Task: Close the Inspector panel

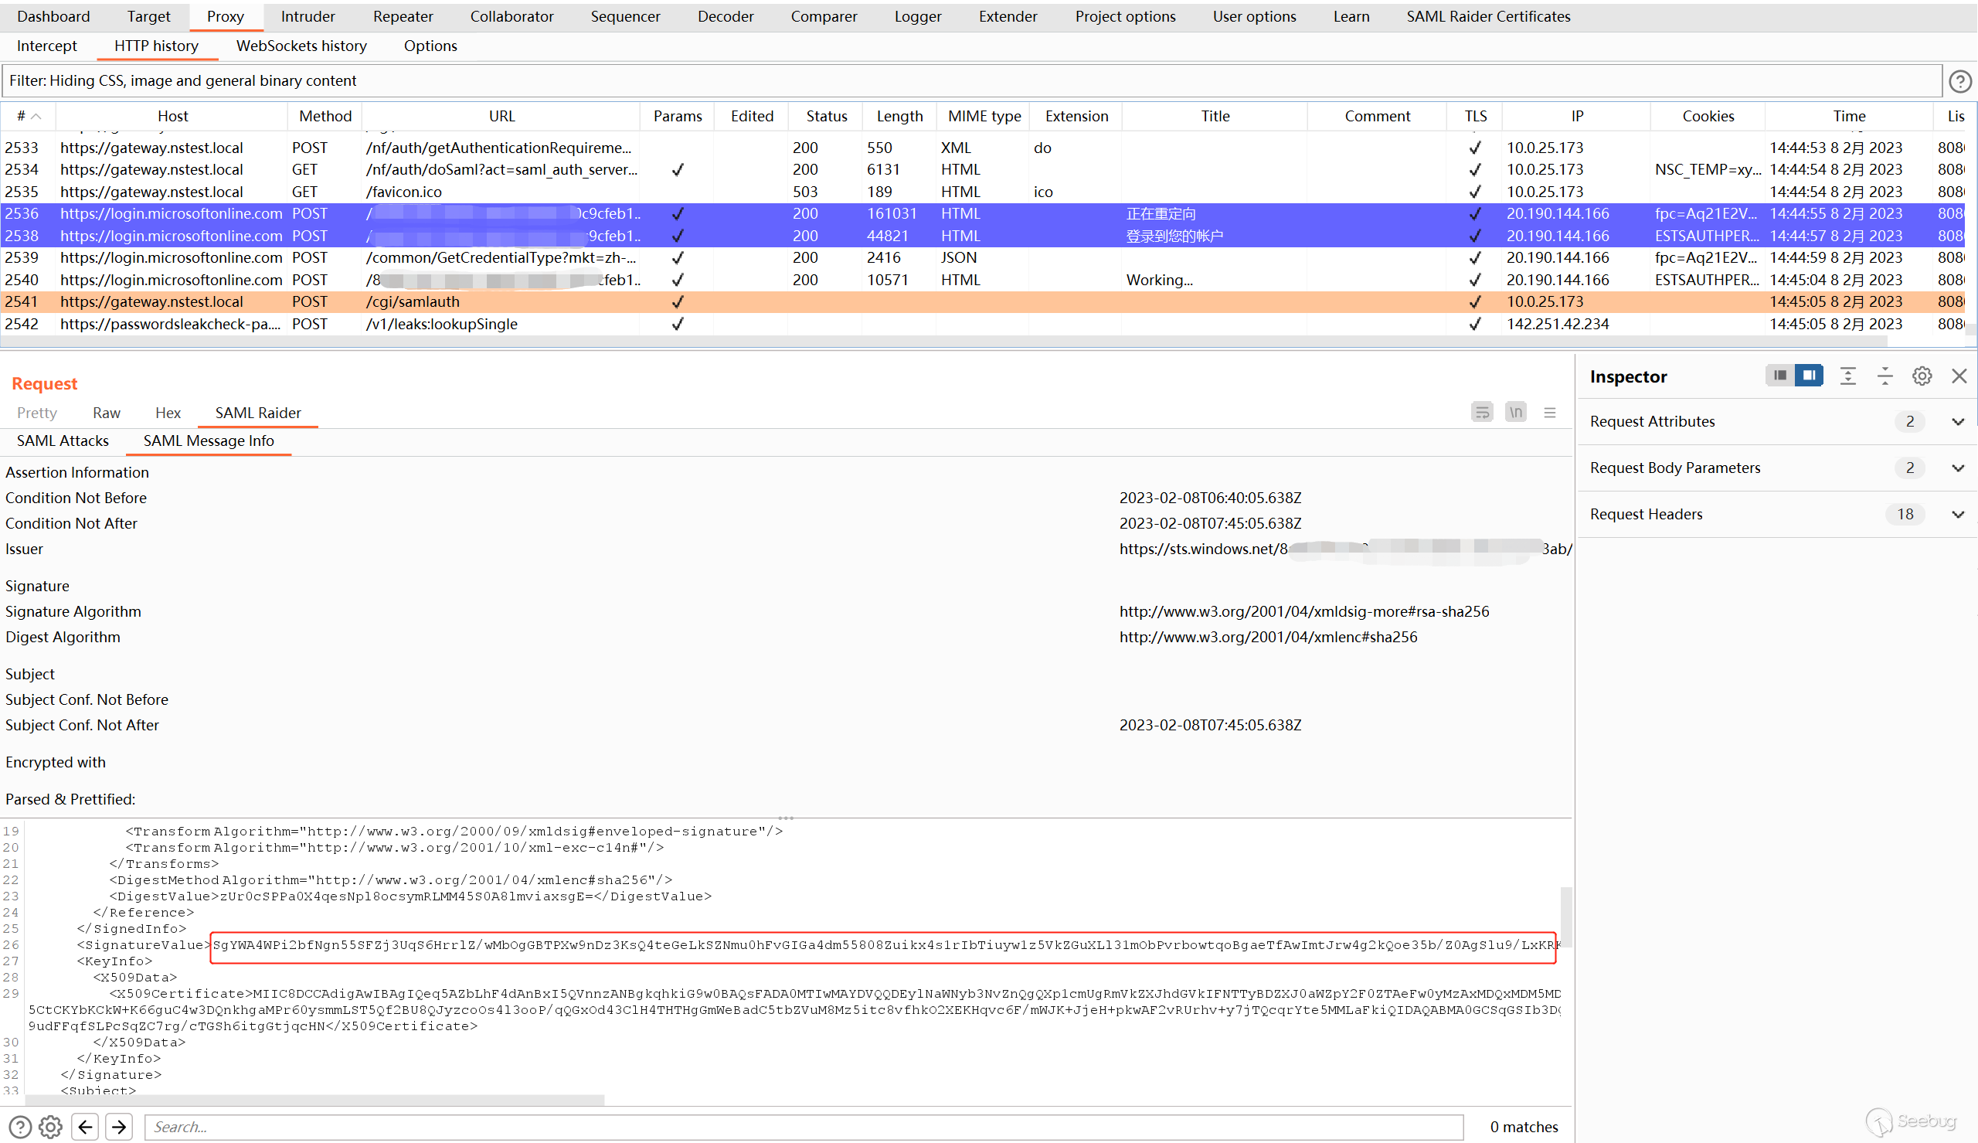Action: pyautogui.click(x=1959, y=376)
